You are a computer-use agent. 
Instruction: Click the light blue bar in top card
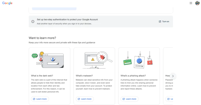54,9
